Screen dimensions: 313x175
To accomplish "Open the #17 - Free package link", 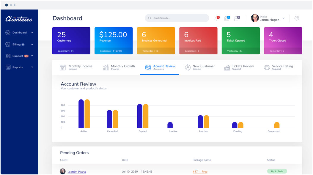I will pyautogui.click(x=200, y=172).
